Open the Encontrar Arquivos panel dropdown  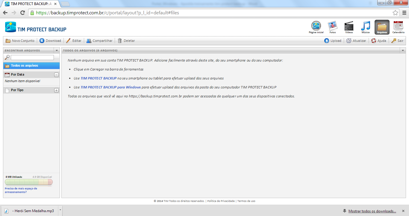pos(57,50)
